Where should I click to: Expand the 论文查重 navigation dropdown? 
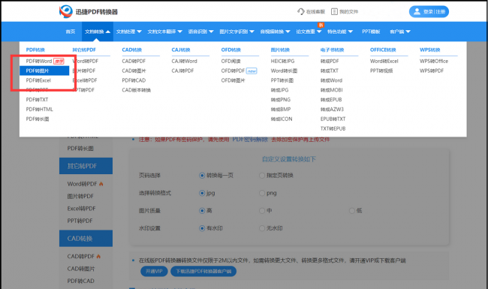point(309,32)
